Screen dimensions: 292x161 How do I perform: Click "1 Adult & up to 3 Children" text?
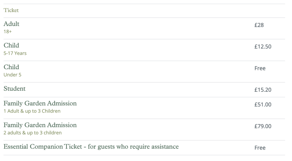coord(32,111)
